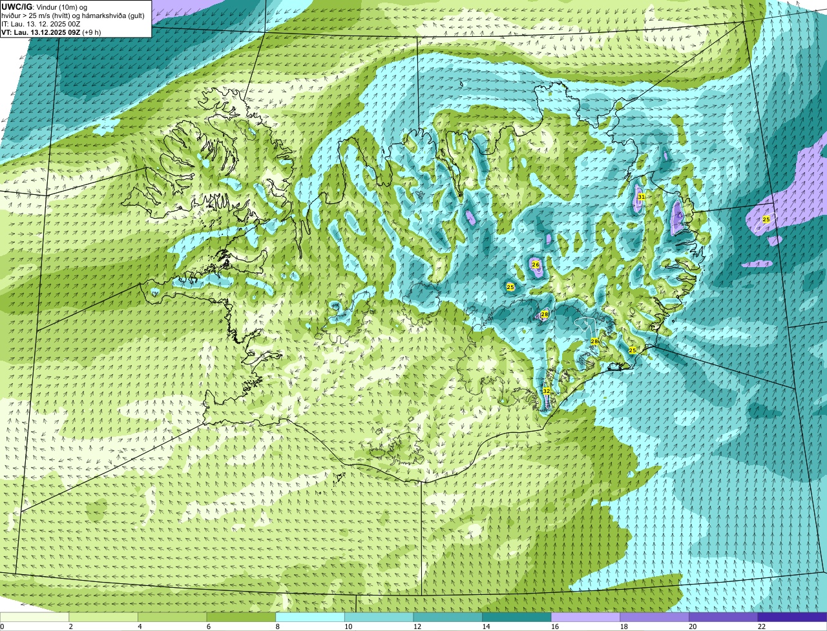Select the 12–14 m/s teal legend swatch
This screenshot has width=827, height=631.
tap(448, 617)
